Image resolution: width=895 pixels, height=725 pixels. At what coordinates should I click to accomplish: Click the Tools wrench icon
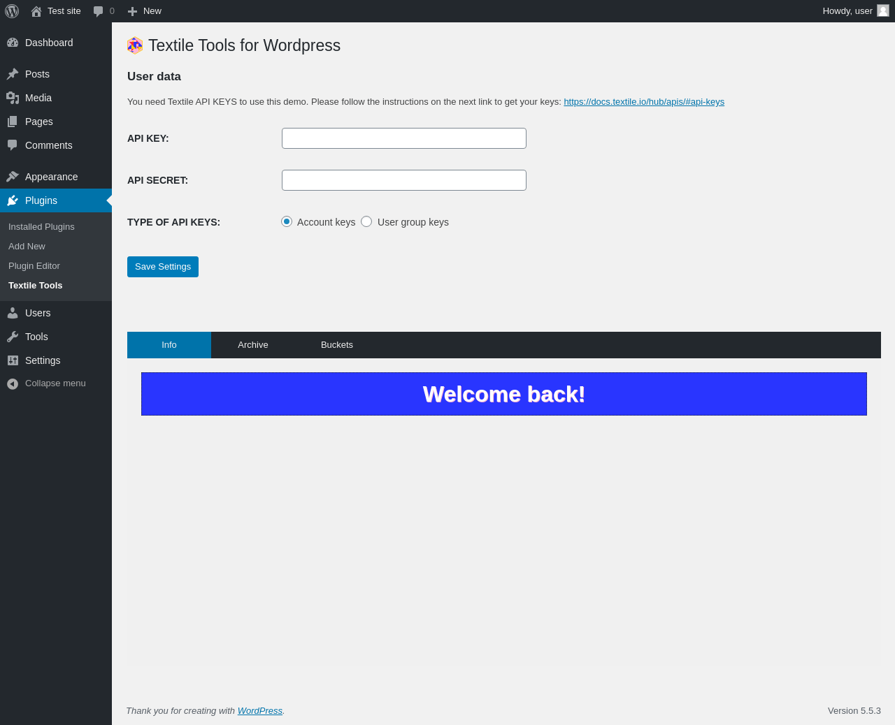pos(13,337)
